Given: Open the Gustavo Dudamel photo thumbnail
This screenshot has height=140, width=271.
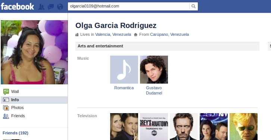Looking at the screenshot, I should coord(154,70).
